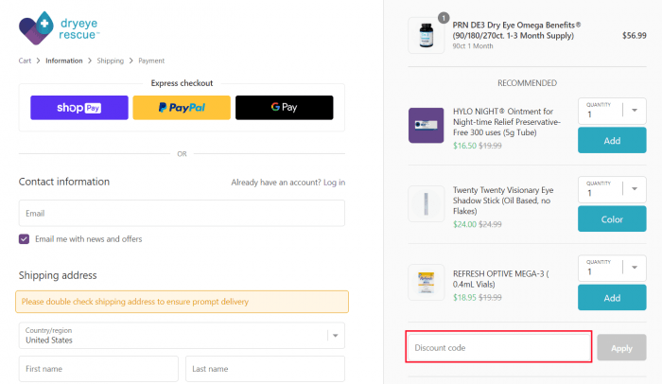
Task: Open the Country/region dropdown
Action: pos(182,336)
